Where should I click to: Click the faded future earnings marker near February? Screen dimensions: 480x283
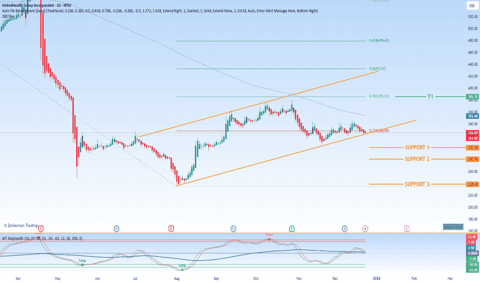(x=406, y=227)
